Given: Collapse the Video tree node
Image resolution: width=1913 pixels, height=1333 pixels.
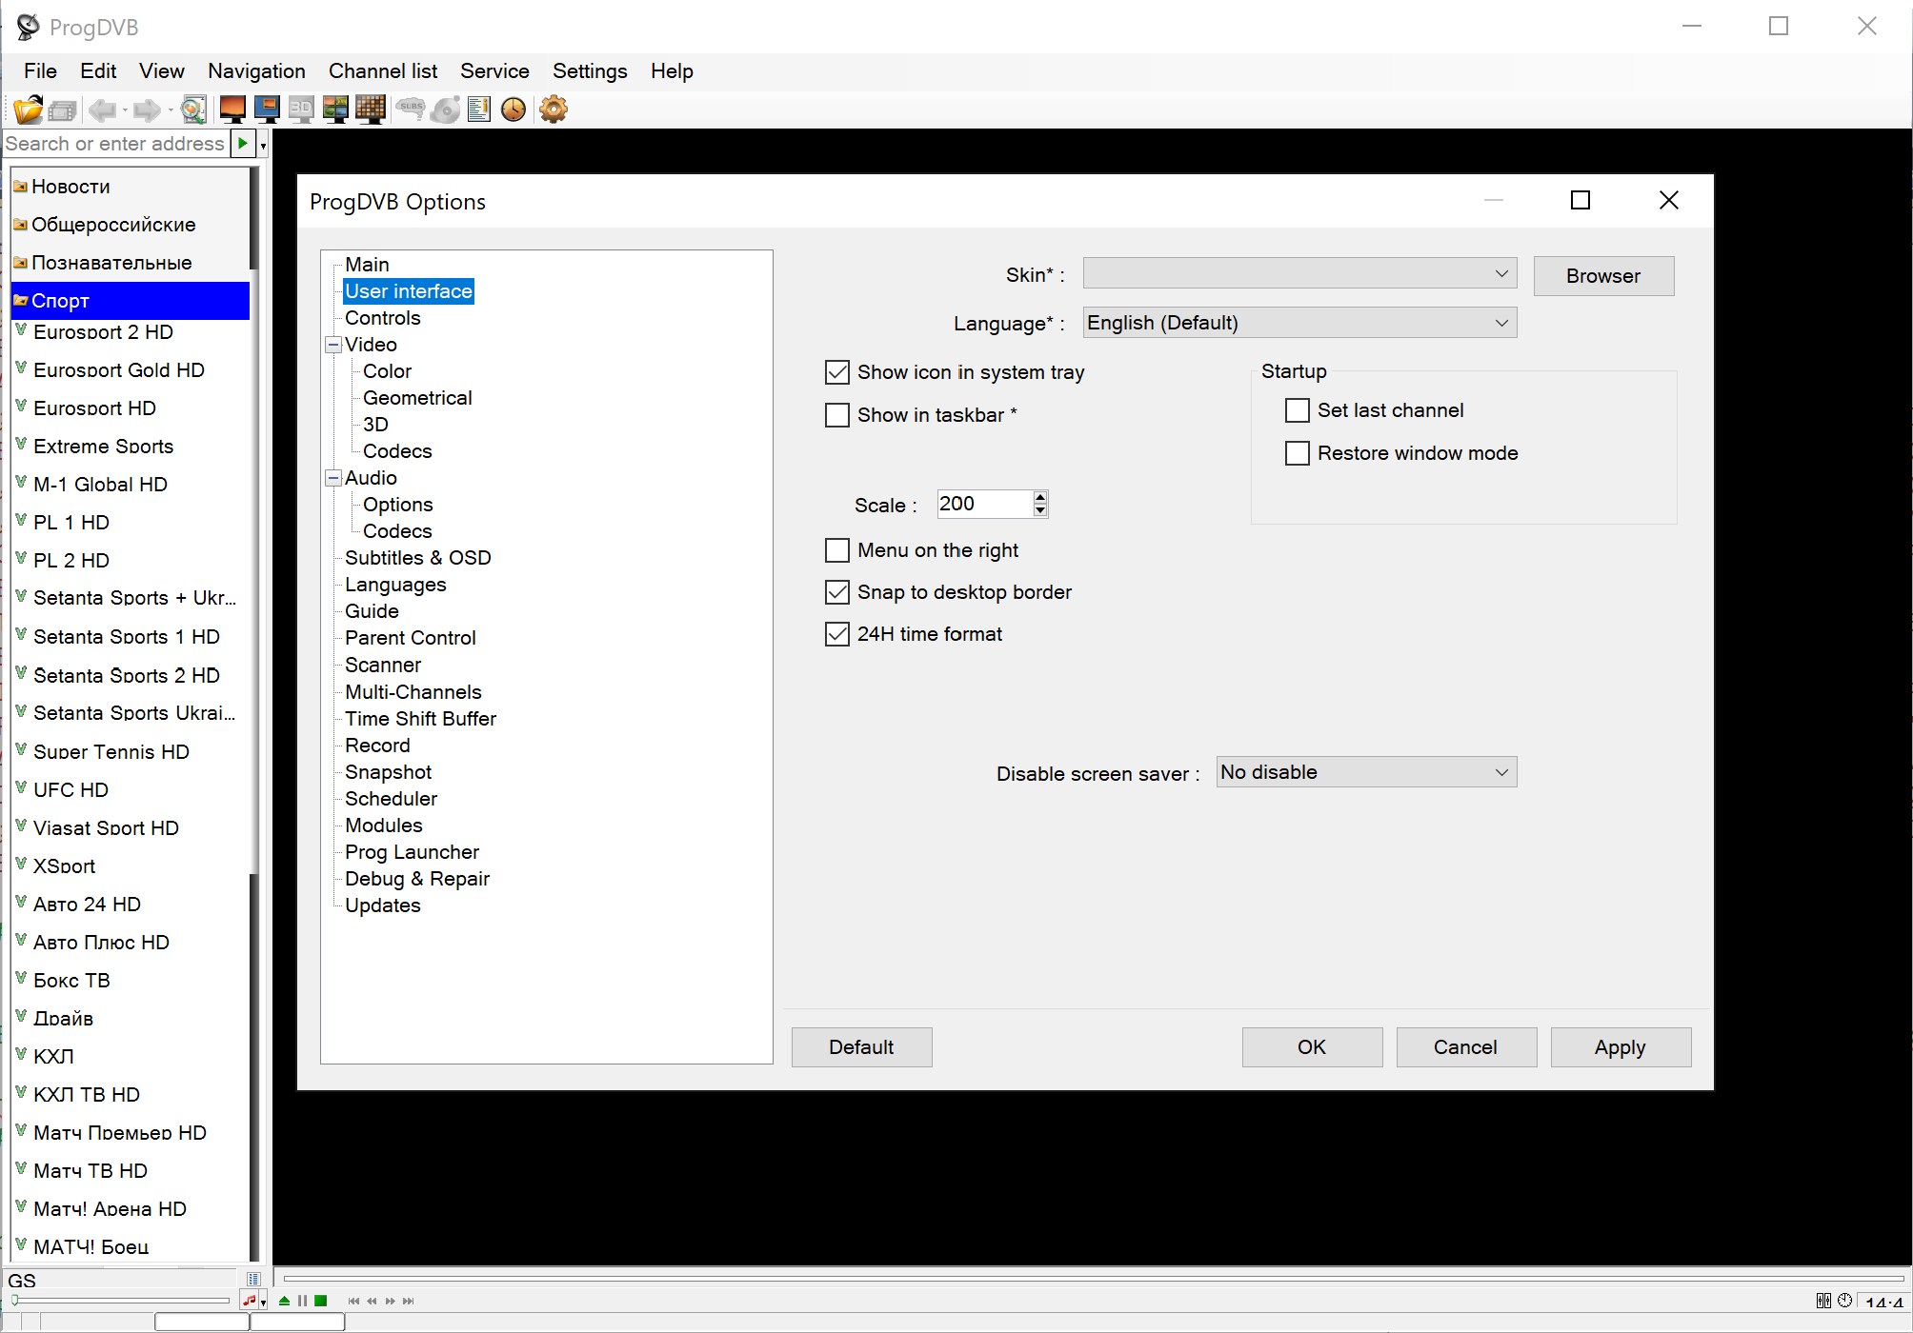Looking at the screenshot, I should pyautogui.click(x=333, y=345).
